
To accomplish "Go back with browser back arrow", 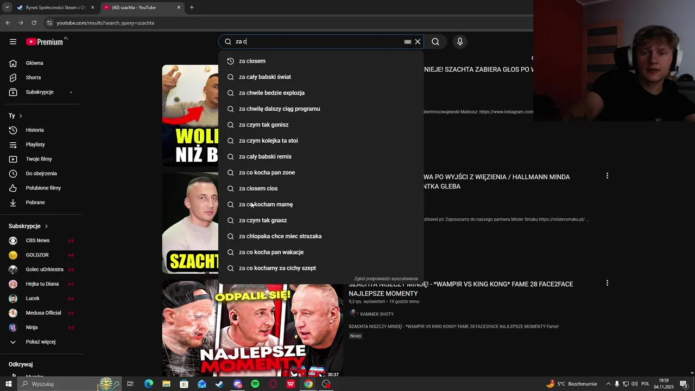I will [8, 23].
